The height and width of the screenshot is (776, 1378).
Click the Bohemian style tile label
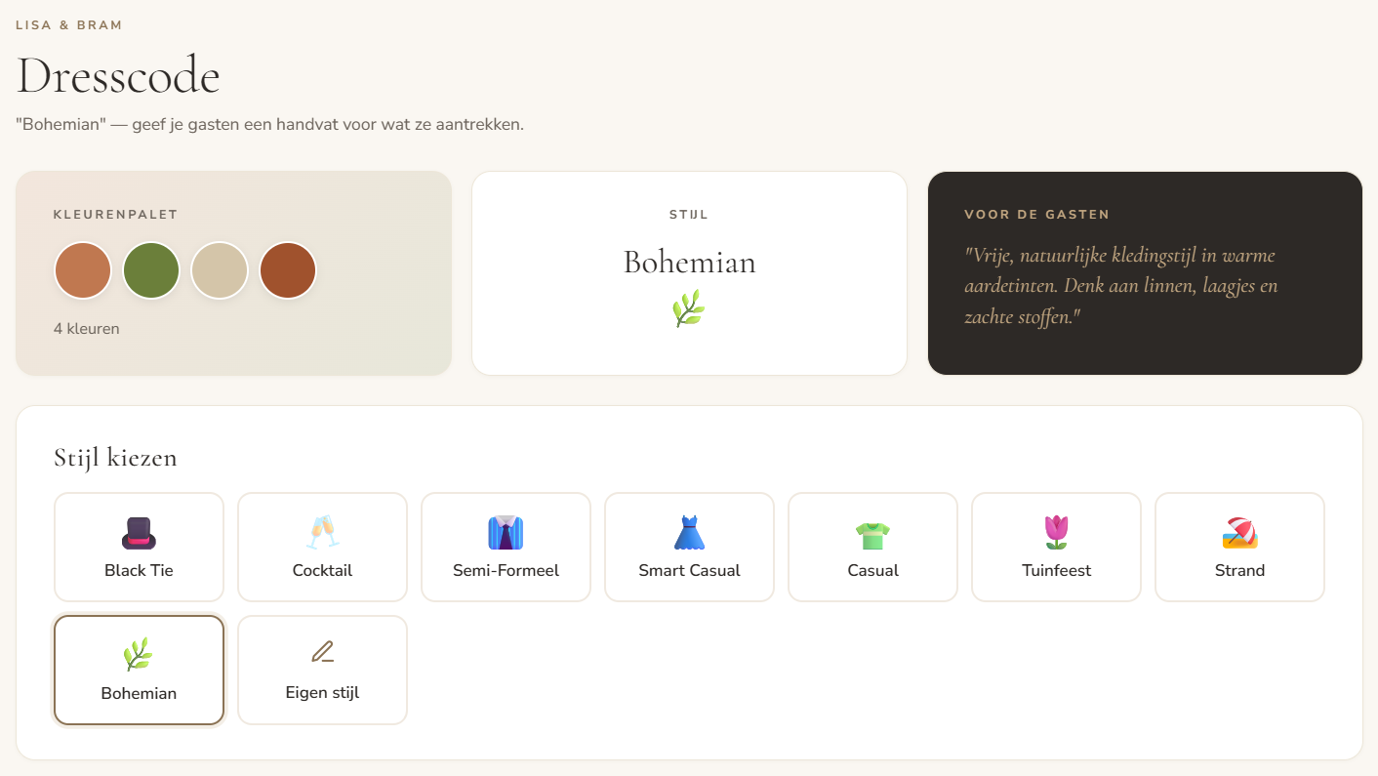point(139,693)
